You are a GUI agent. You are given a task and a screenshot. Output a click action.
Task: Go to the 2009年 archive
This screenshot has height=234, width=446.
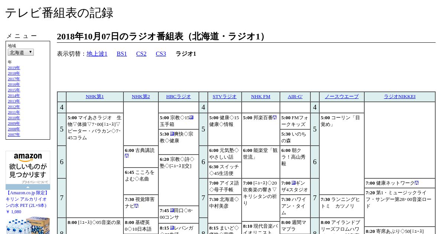coord(14,123)
